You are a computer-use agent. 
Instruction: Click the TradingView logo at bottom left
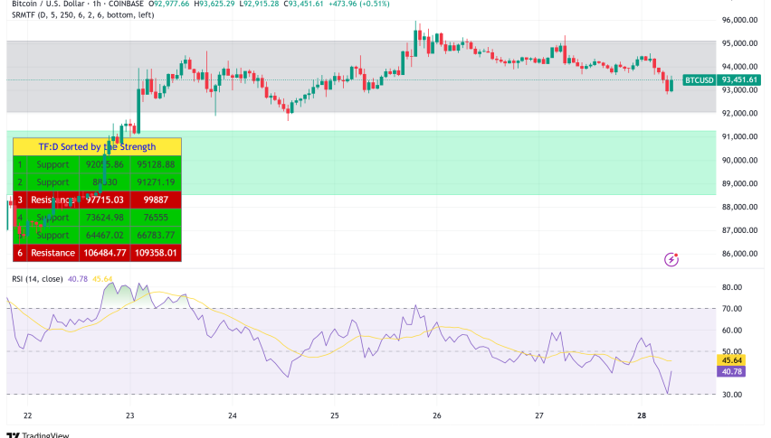point(38,434)
